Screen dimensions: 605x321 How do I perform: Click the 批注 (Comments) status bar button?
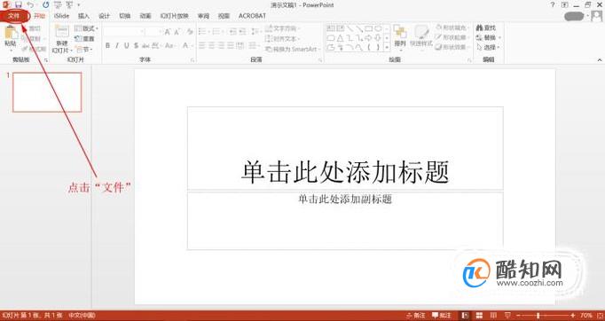(x=442, y=316)
